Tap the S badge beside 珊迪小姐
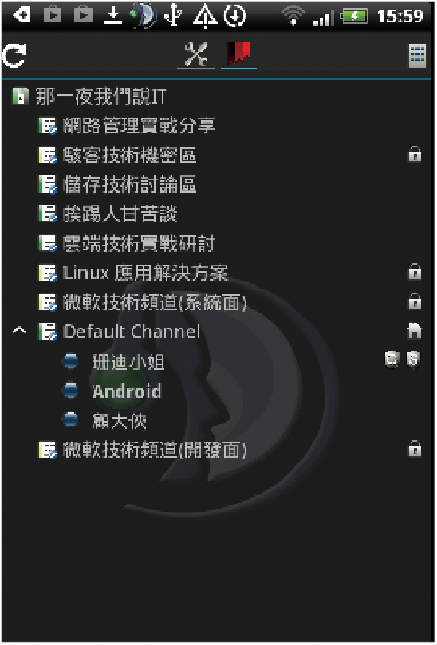This screenshot has width=437, height=645. coord(413,359)
